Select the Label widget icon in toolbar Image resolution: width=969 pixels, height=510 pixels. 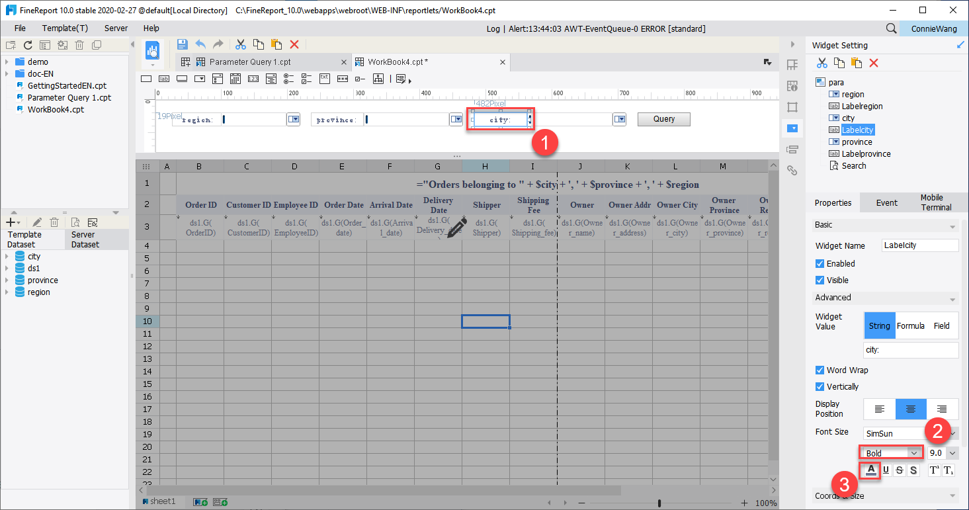point(164,78)
